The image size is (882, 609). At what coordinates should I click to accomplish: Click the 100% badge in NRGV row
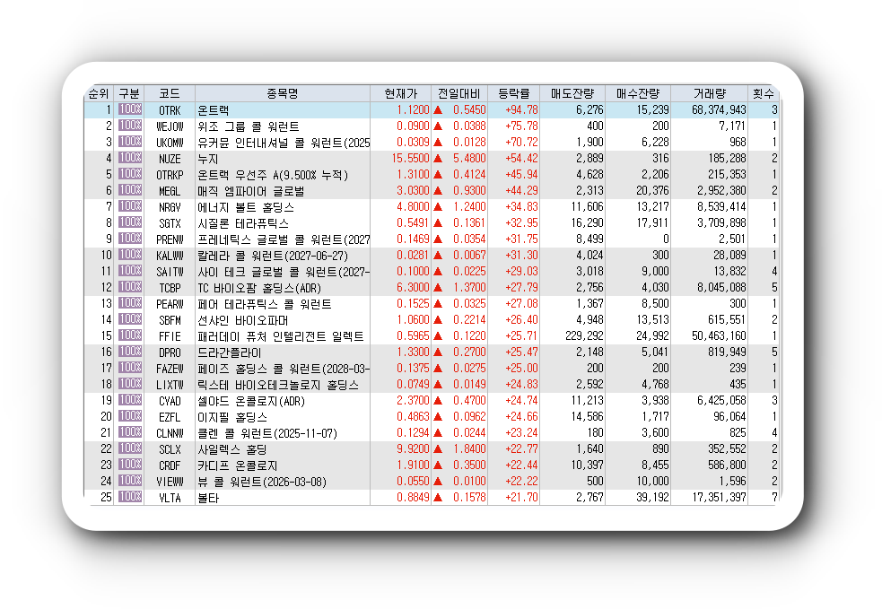tap(130, 205)
